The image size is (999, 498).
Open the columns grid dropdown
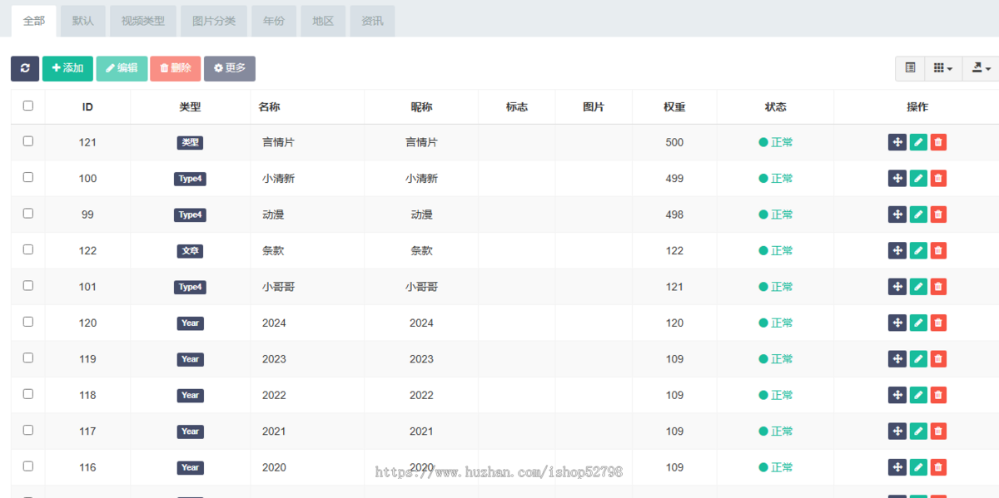(943, 68)
